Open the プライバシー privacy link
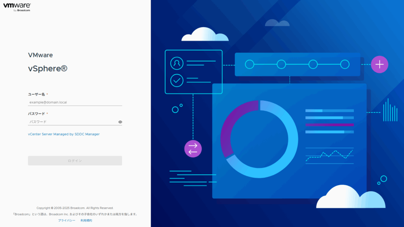This screenshot has height=227, width=404. pyautogui.click(x=67, y=221)
